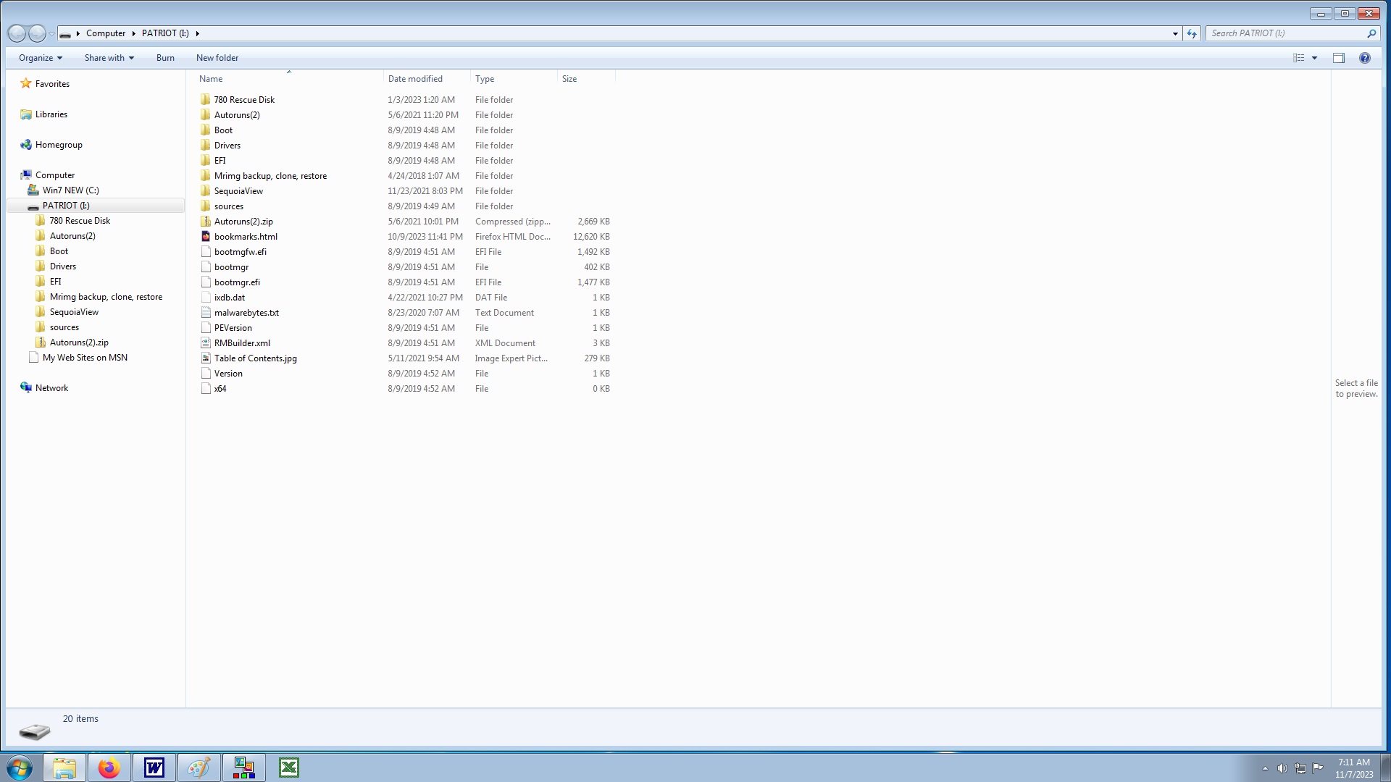The width and height of the screenshot is (1391, 782).
Task: Open the Firefox icon in the taskbar
Action: (x=109, y=768)
